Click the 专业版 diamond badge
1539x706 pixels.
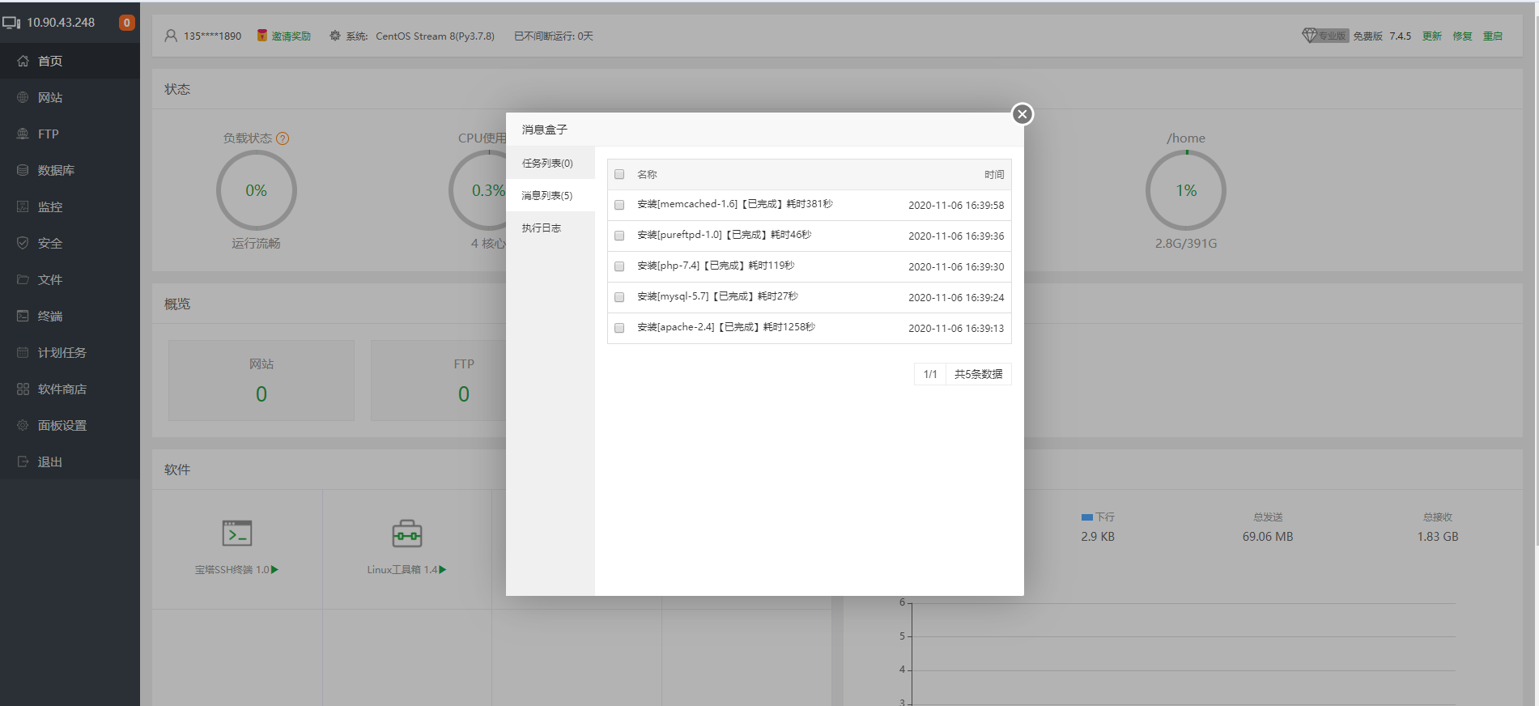(x=1324, y=36)
